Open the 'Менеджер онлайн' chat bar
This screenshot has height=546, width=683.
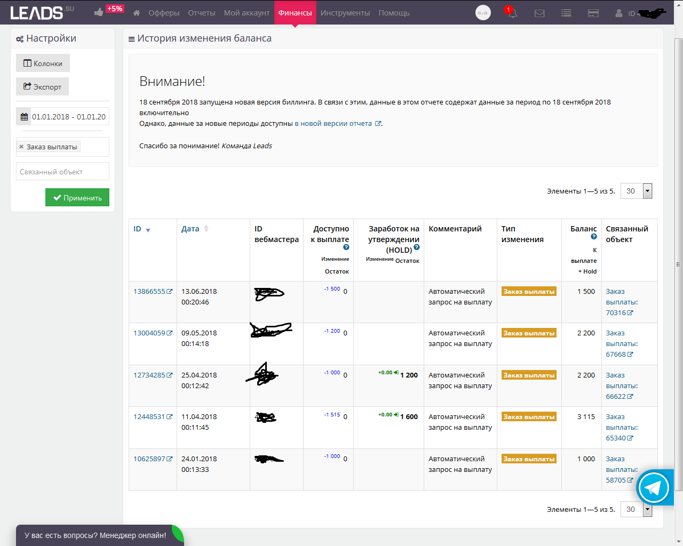coord(100,535)
